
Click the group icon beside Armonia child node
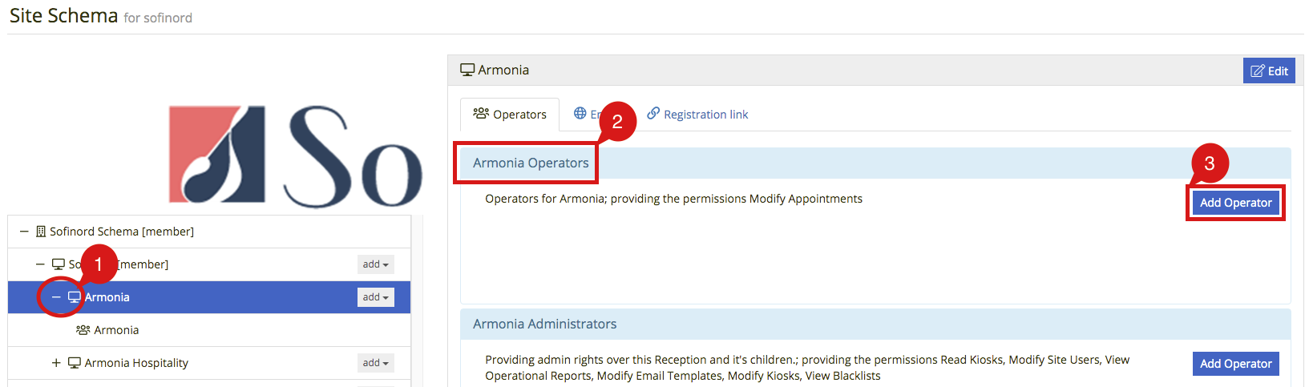click(83, 330)
